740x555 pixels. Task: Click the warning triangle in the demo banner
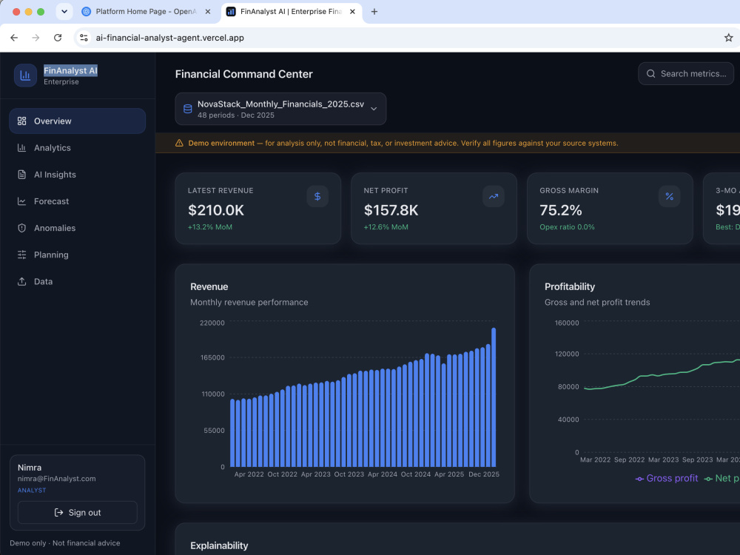coord(179,143)
